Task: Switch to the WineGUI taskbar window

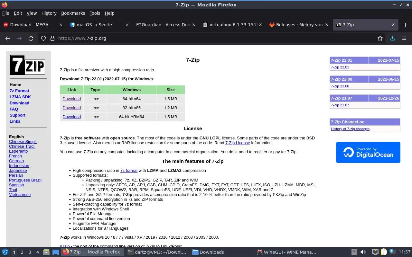Action: [287, 252]
